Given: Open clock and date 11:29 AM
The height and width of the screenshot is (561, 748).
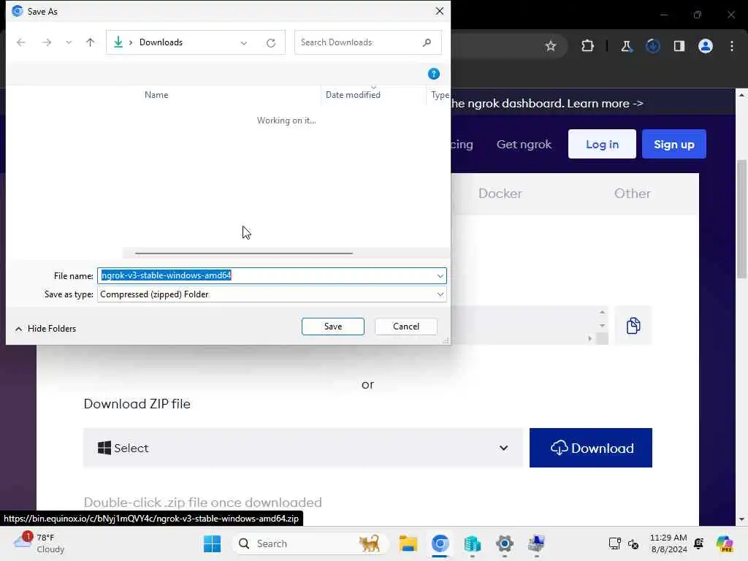Looking at the screenshot, I should tap(668, 543).
